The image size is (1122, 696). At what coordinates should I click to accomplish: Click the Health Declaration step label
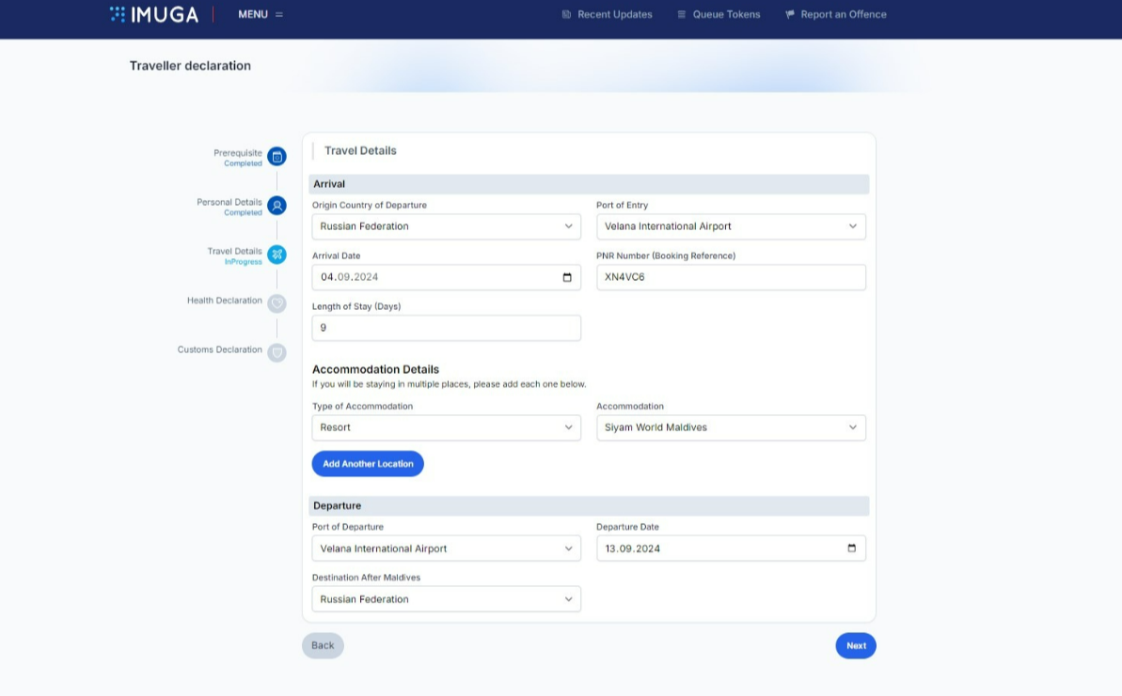click(x=225, y=301)
